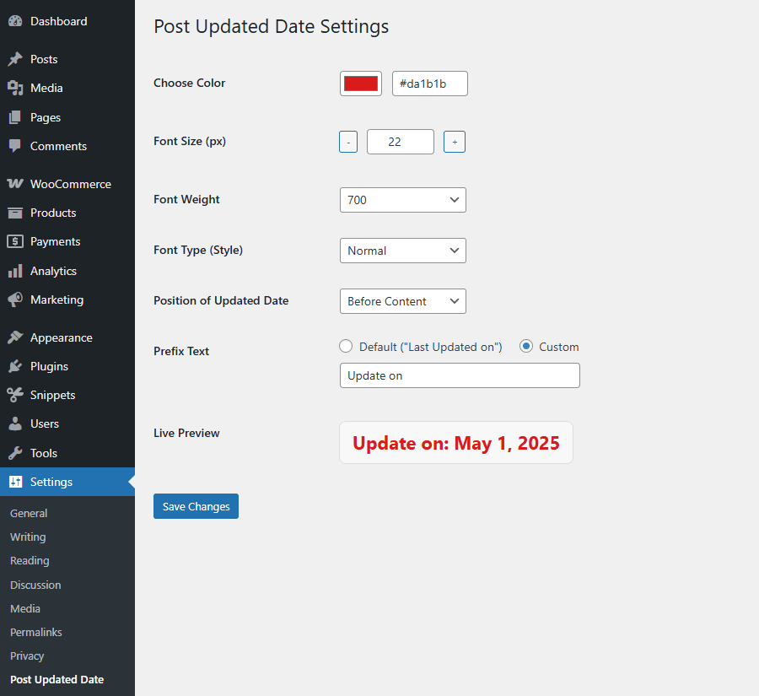Open the Dashboard gauge icon
Screen dimensions: 759x696
pyautogui.click(x=15, y=21)
